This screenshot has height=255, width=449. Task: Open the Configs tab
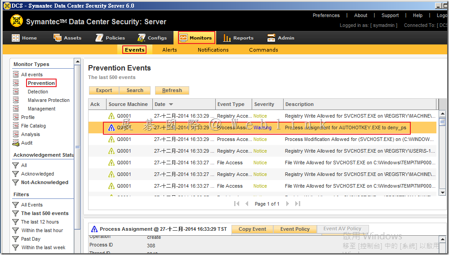pos(152,38)
